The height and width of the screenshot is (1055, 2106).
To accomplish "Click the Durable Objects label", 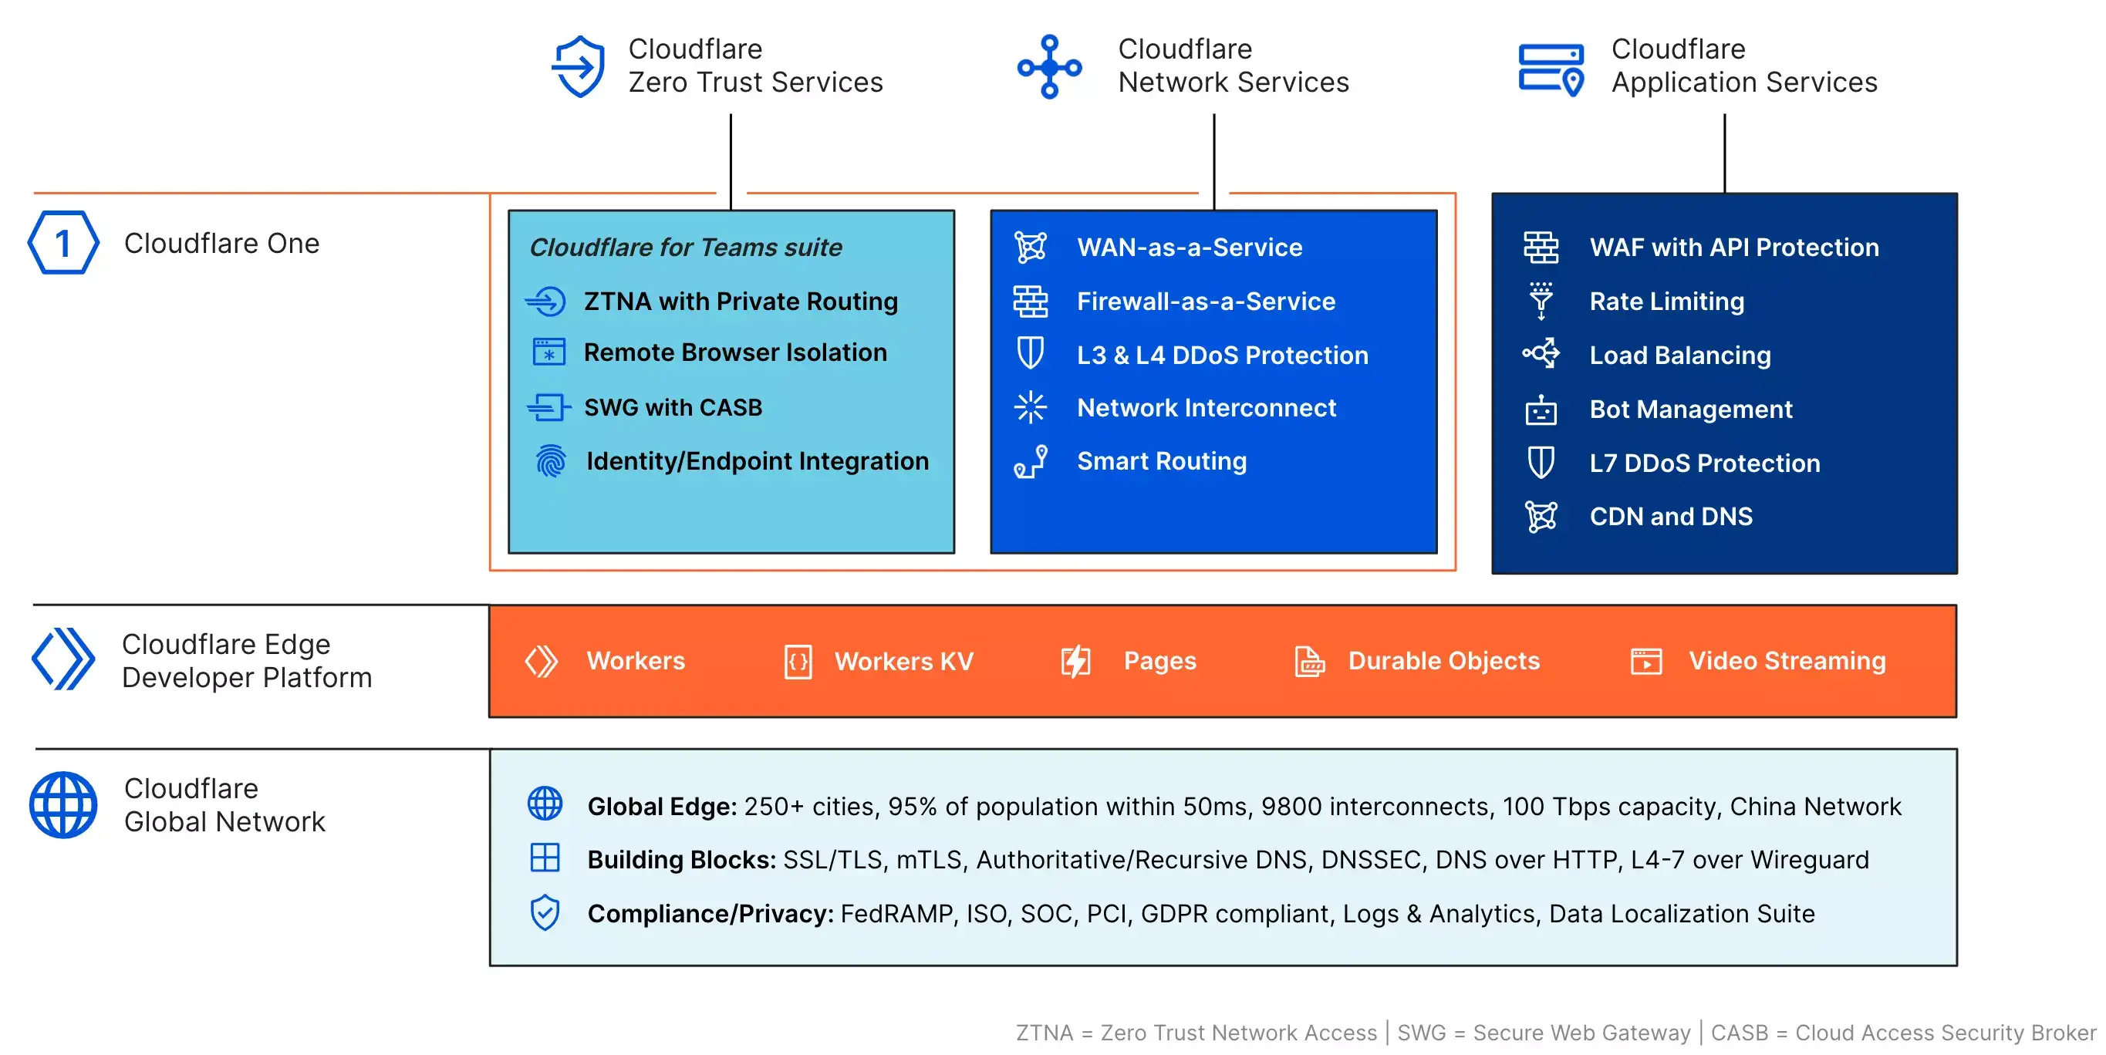I will tap(1443, 660).
